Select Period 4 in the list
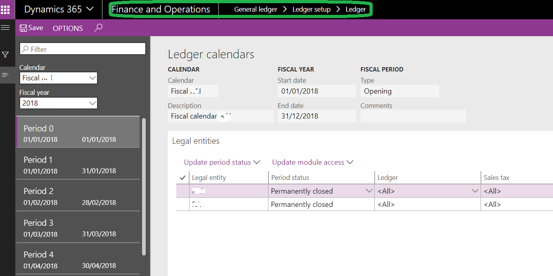The image size is (553, 276). (78, 259)
